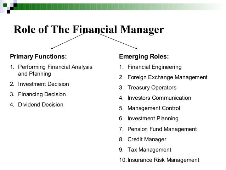Select the 'Management Control' item

pos(154,108)
